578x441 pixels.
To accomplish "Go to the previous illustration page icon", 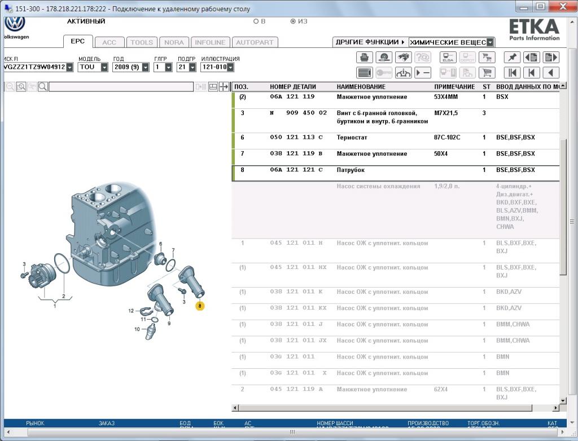I will pos(532,58).
